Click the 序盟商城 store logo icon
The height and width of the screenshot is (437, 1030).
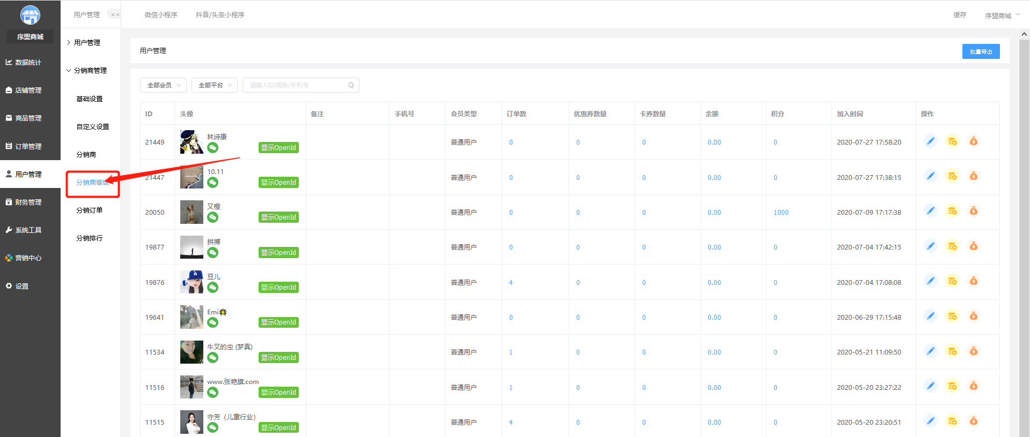(x=30, y=15)
